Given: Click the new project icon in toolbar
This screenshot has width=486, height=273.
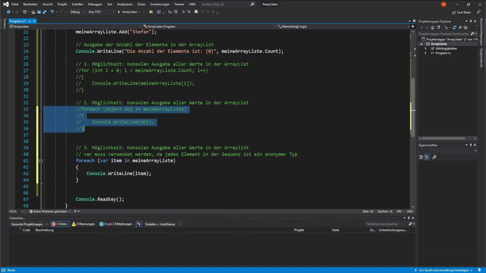Looking at the screenshot, I should click(x=25, y=12).
